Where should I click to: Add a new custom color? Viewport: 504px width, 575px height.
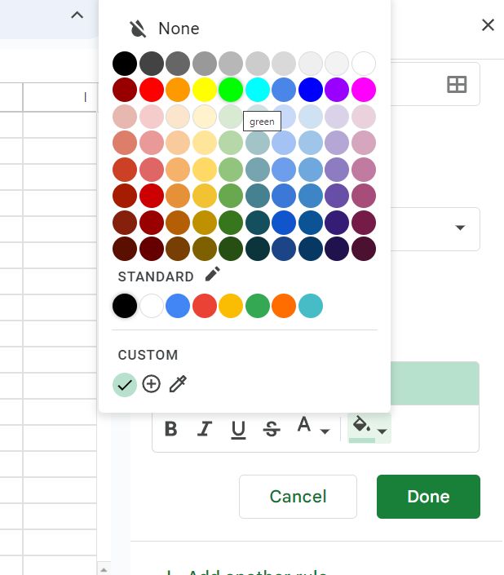151,384
